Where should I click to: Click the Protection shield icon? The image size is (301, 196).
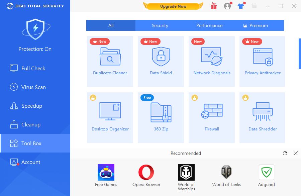(x=35, y=29)
